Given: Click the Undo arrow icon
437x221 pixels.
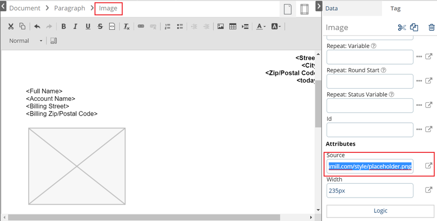Looking at the screenshot, I should click(x=37, y=26).
